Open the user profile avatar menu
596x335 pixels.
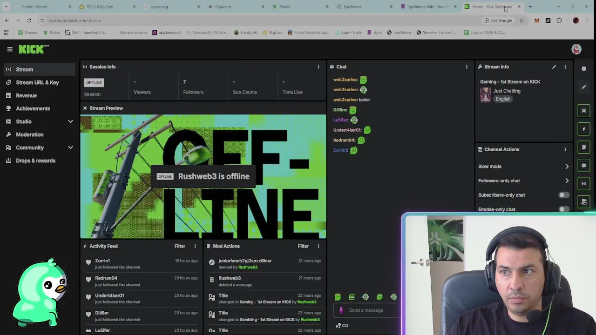[x=576, y=49]
